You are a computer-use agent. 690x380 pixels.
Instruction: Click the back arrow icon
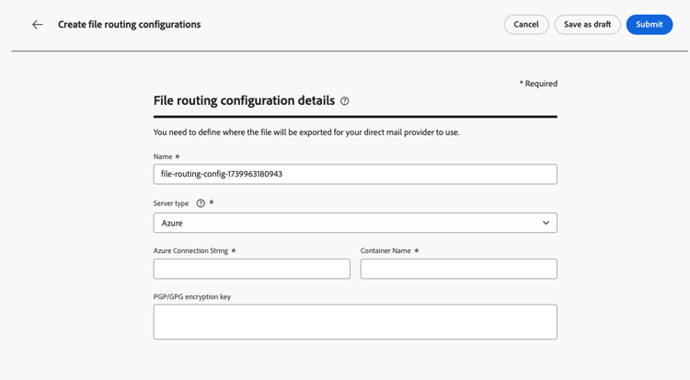click(38, 25)
